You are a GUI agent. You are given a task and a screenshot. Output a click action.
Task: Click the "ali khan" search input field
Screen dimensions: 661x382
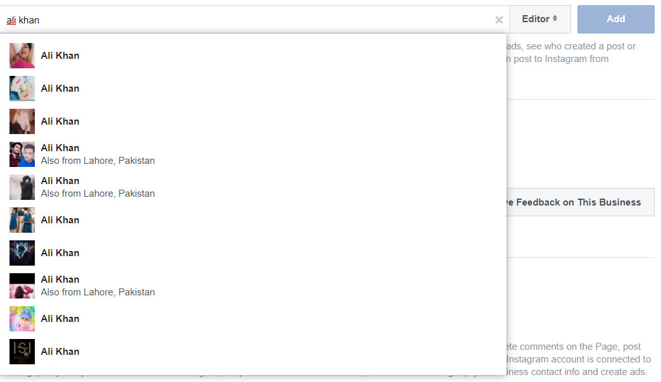(x=247, y=20)
